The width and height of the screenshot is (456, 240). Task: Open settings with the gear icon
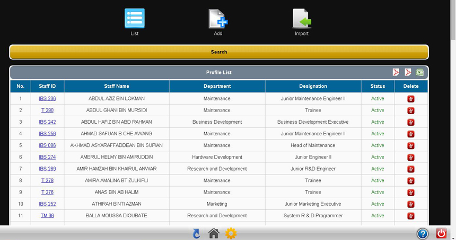231,233
